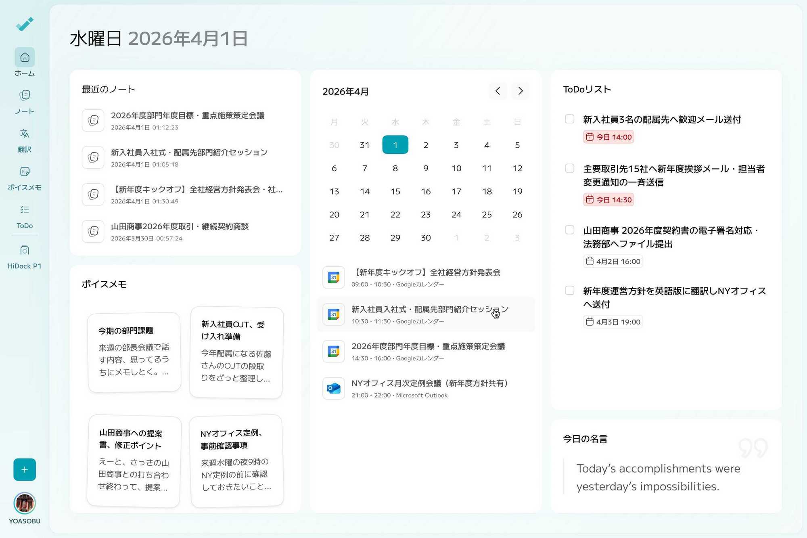Check the 山田商事 2026年度契約書 task checkbox
Viewport: 807px width, 538px height.
pyautogui.click(x=569, y=230)
